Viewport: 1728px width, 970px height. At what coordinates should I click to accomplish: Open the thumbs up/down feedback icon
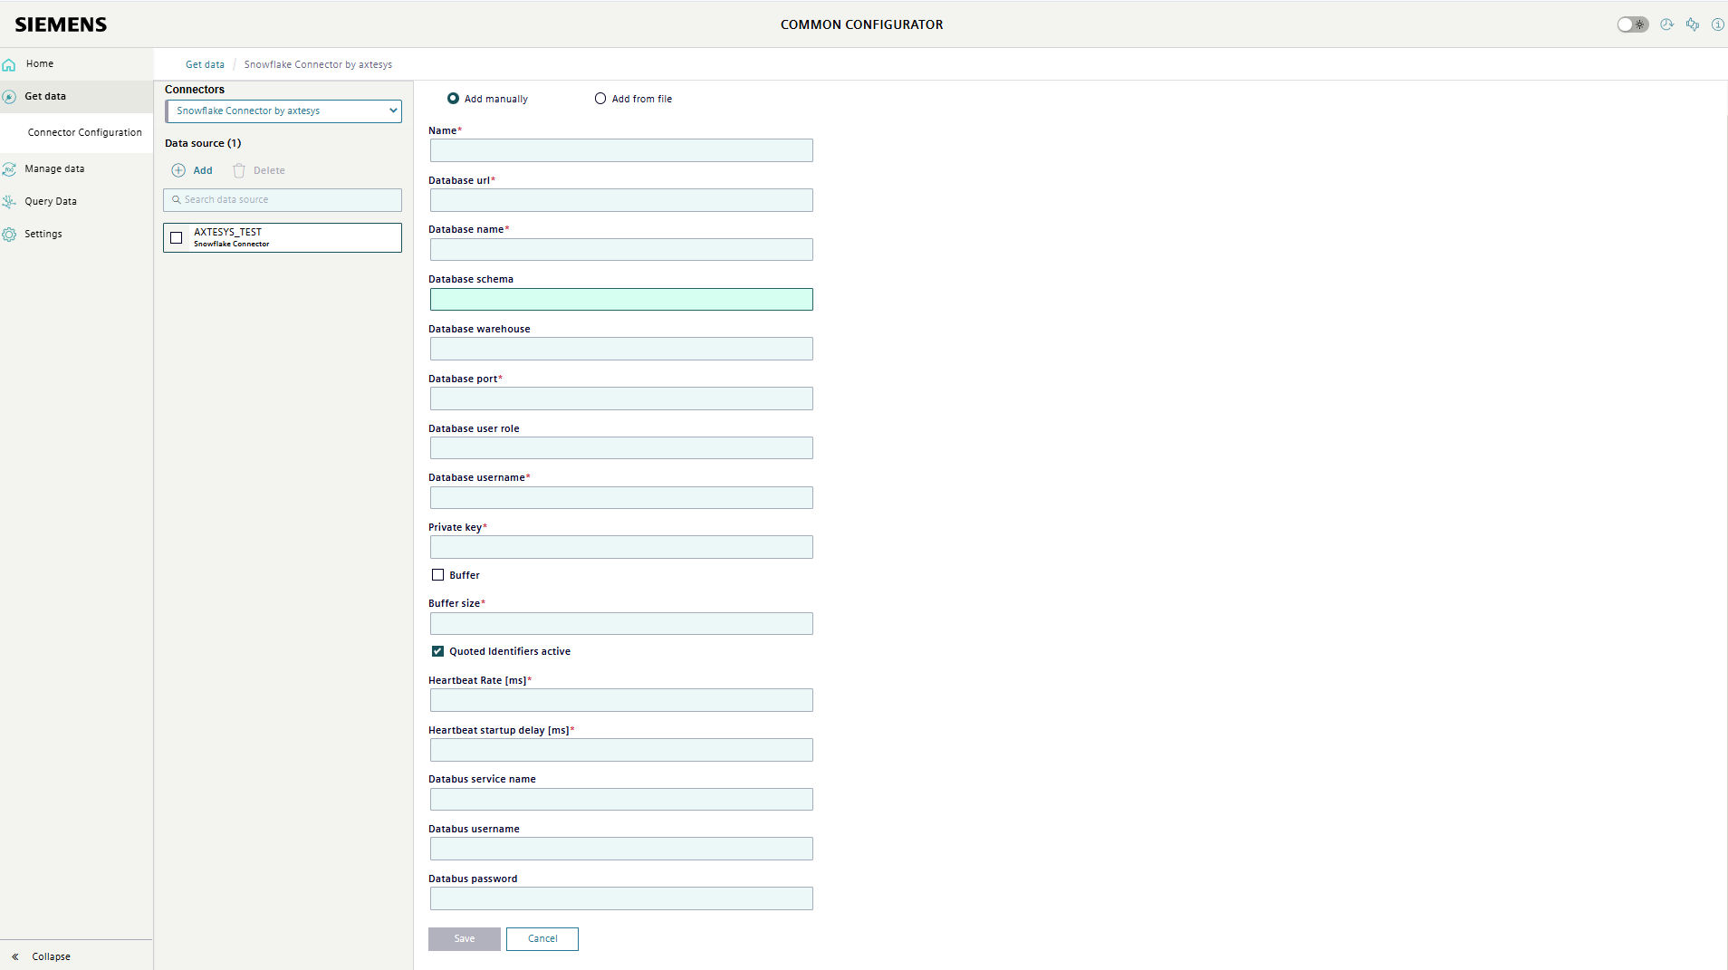click(x=1692, y=24)
